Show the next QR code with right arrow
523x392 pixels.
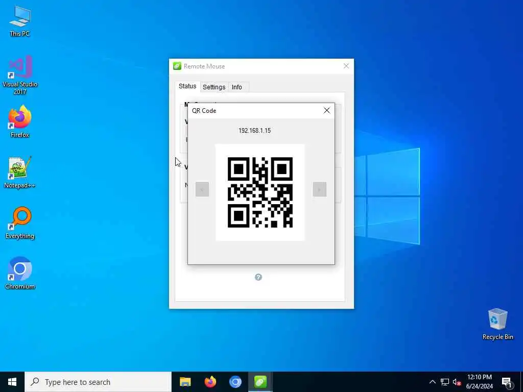[x=320, y=189]
